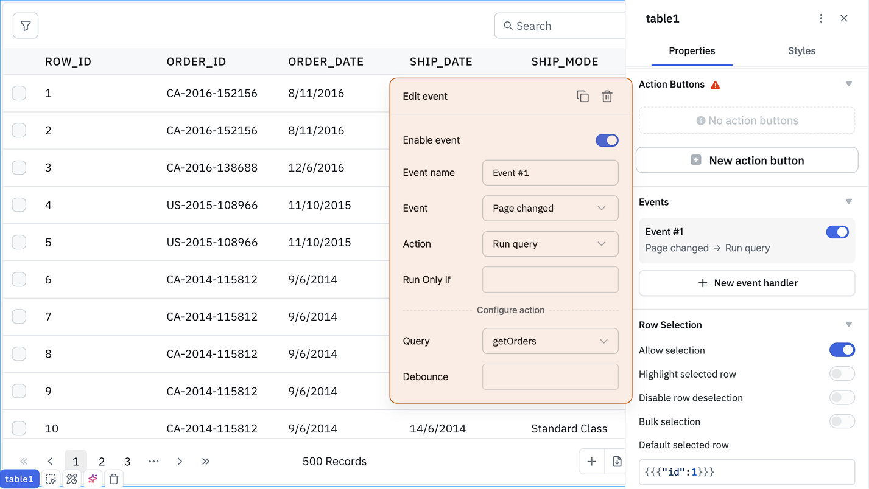Open the component styles pencil-ruler icon

(x=72, y=479)
